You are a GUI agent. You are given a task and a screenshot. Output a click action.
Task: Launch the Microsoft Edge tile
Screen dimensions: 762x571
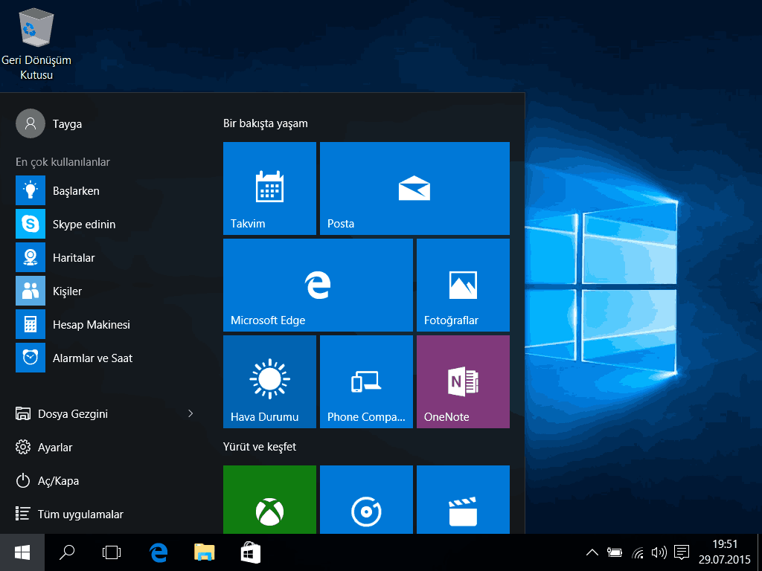tap(318, 285)
